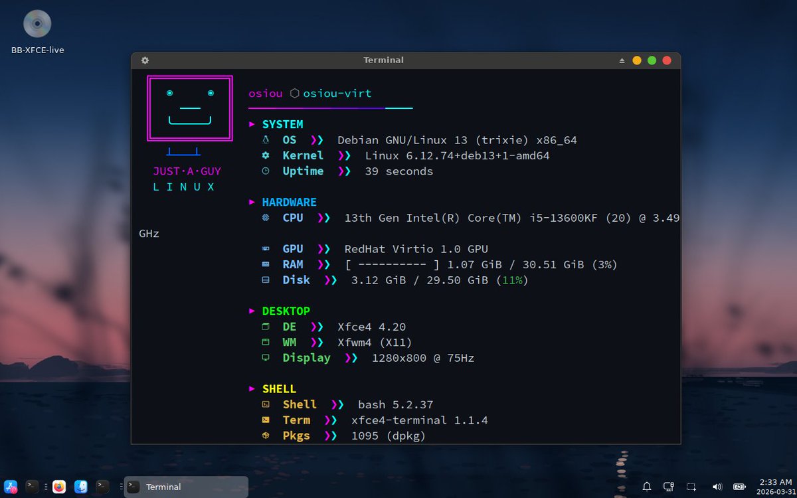The height and width of the screenshot is (498, 797).
Task: Click the '3.12 GiB / 29.50 GiB' disk value
Action: [420, 280]
